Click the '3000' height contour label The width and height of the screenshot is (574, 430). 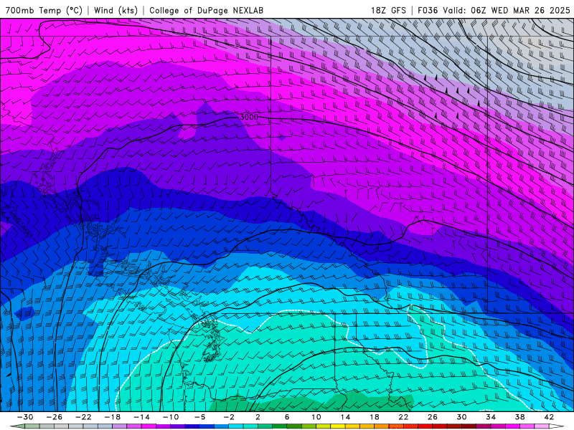pos(249,118)
